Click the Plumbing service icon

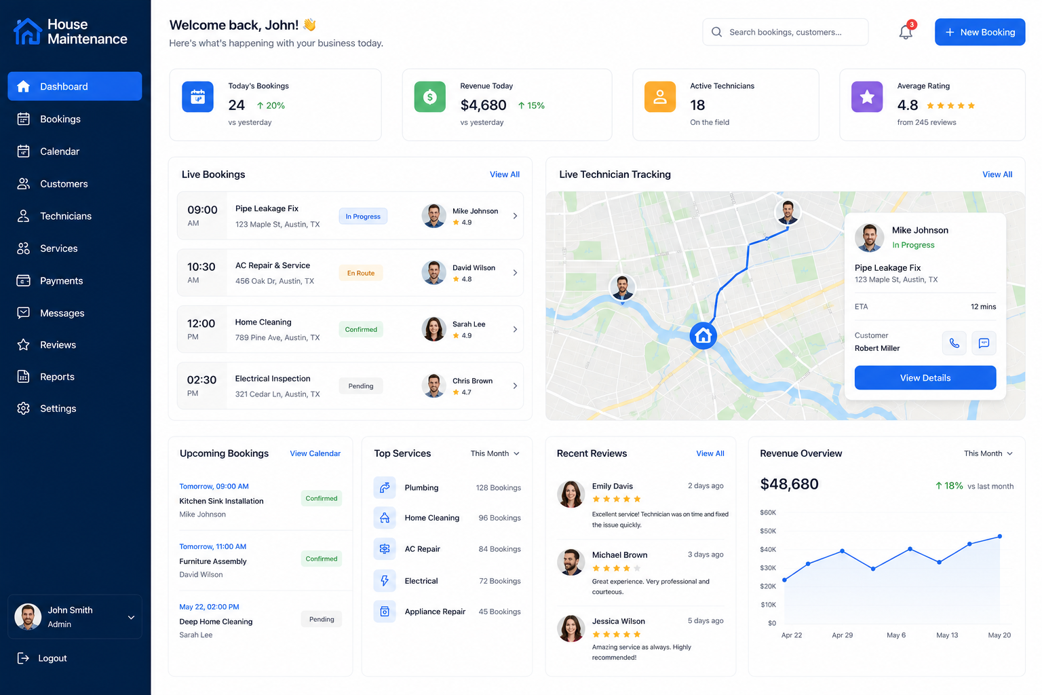385,487
